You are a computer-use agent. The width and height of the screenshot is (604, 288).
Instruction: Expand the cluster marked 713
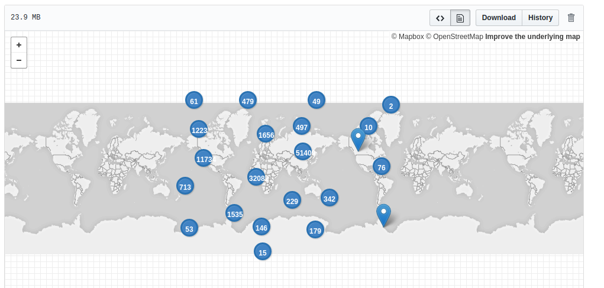pyautogui.click(x=185, y=186)
